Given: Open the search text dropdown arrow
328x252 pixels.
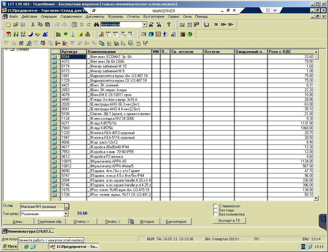Looking at the screenshot, I should point(144,25).
